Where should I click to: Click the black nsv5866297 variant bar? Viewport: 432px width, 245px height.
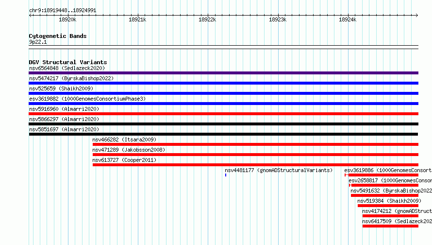[223, 124]
